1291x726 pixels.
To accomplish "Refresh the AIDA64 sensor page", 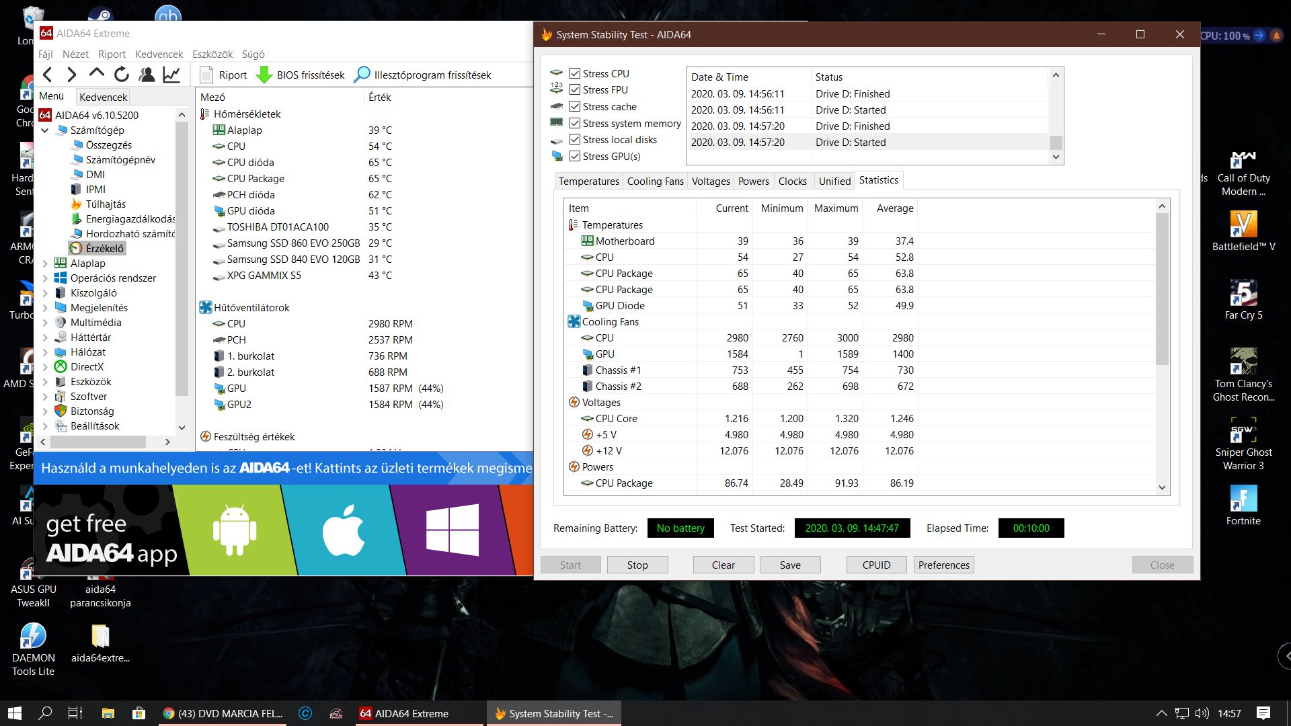I will pyautogui.click(x=121, y=75).
